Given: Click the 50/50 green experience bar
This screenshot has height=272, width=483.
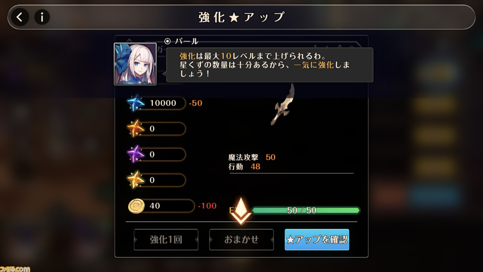Looking at the screenshot, I should tap(306, 210).
